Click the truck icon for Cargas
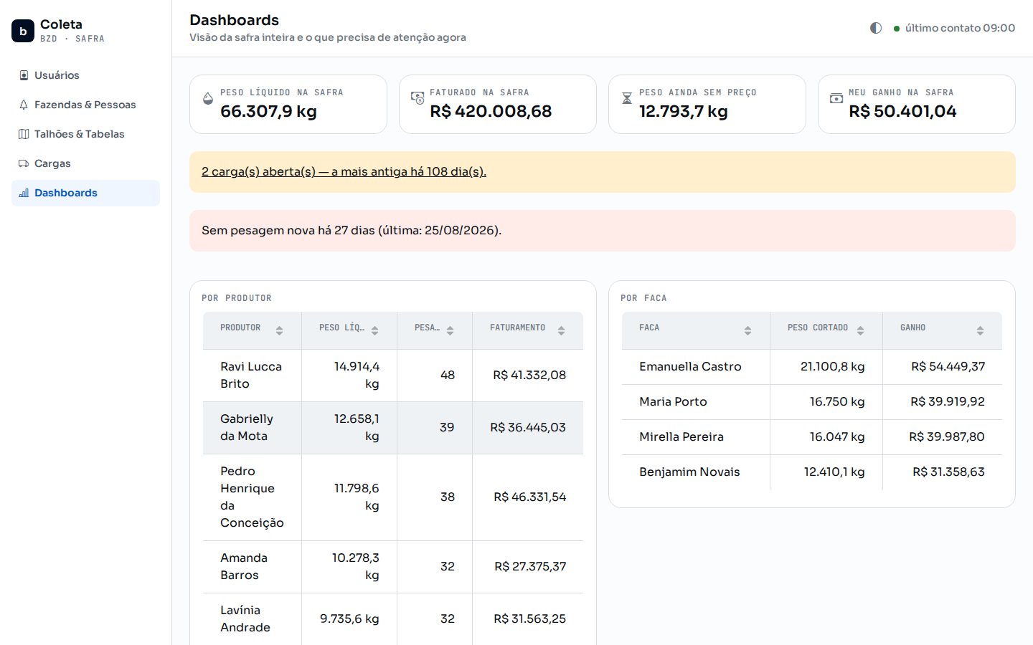 coord(24,163)
